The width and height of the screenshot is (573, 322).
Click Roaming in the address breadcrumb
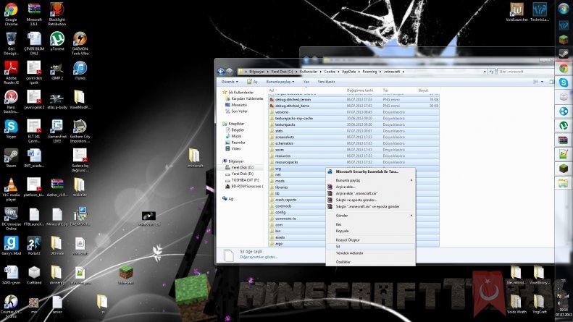click(x=369, y=72)
